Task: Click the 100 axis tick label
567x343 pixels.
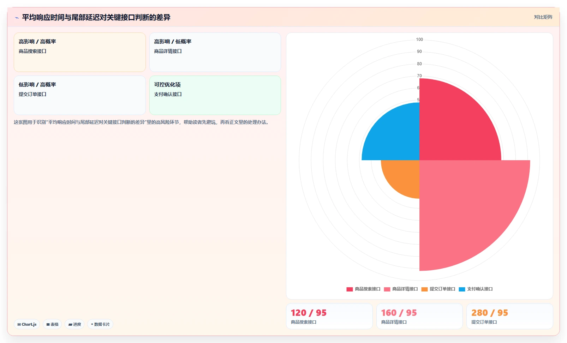Action: click(x=419, y=40)
